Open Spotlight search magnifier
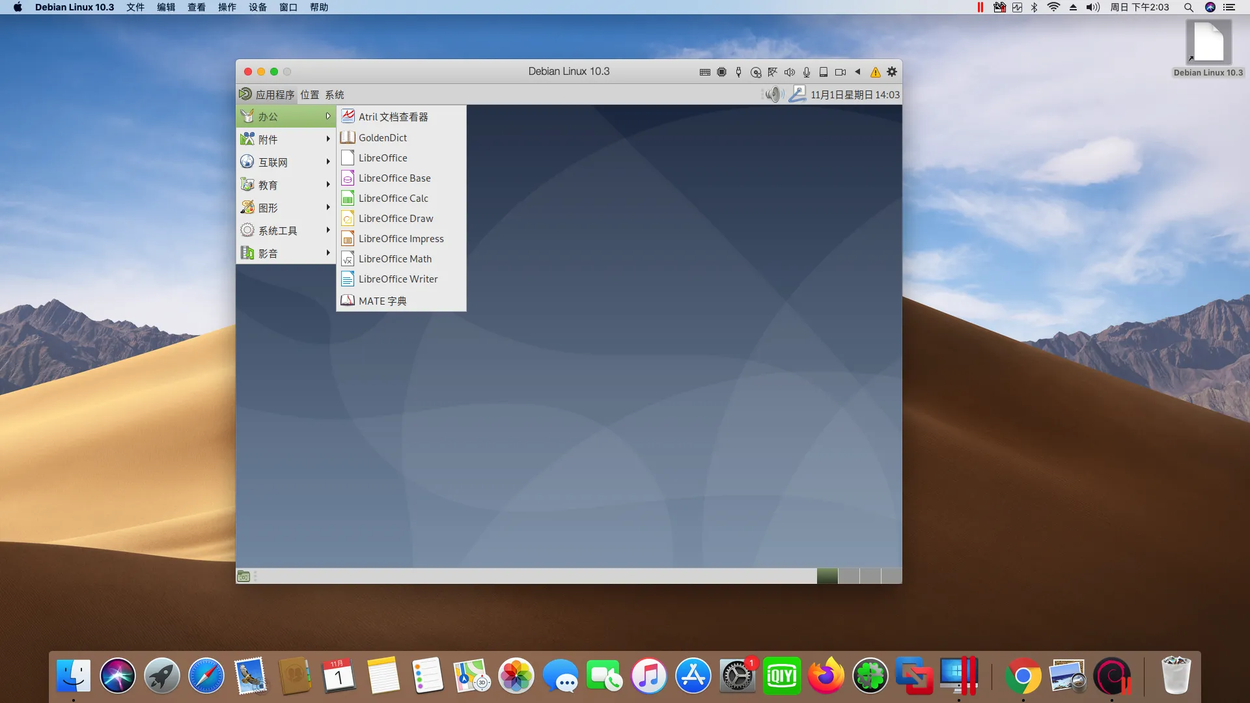This screenshot has height=703, width=1250. [x=1188, y=7]
